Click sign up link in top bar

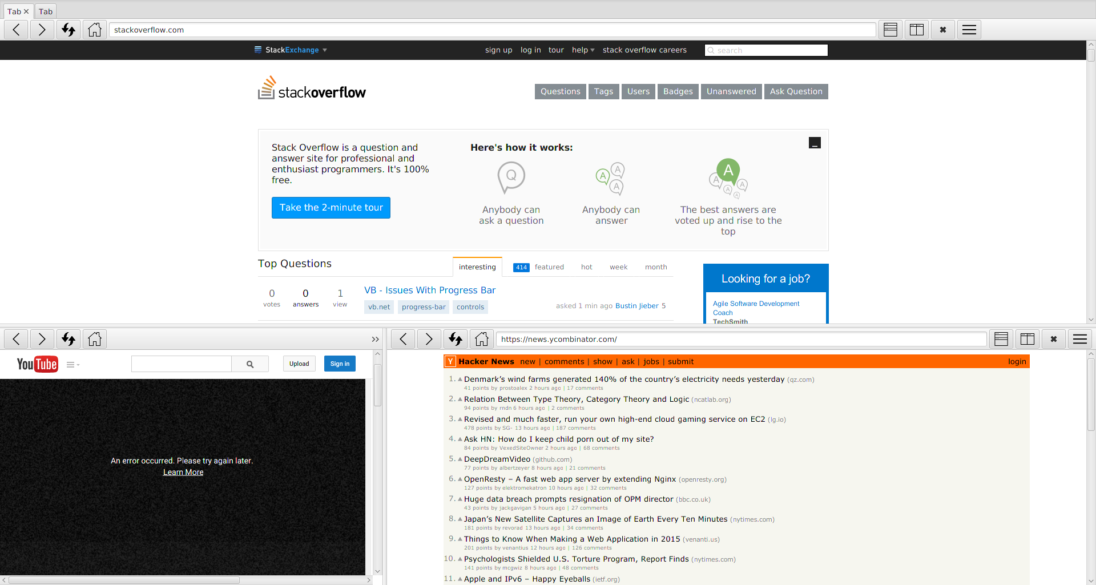(499, 50)
